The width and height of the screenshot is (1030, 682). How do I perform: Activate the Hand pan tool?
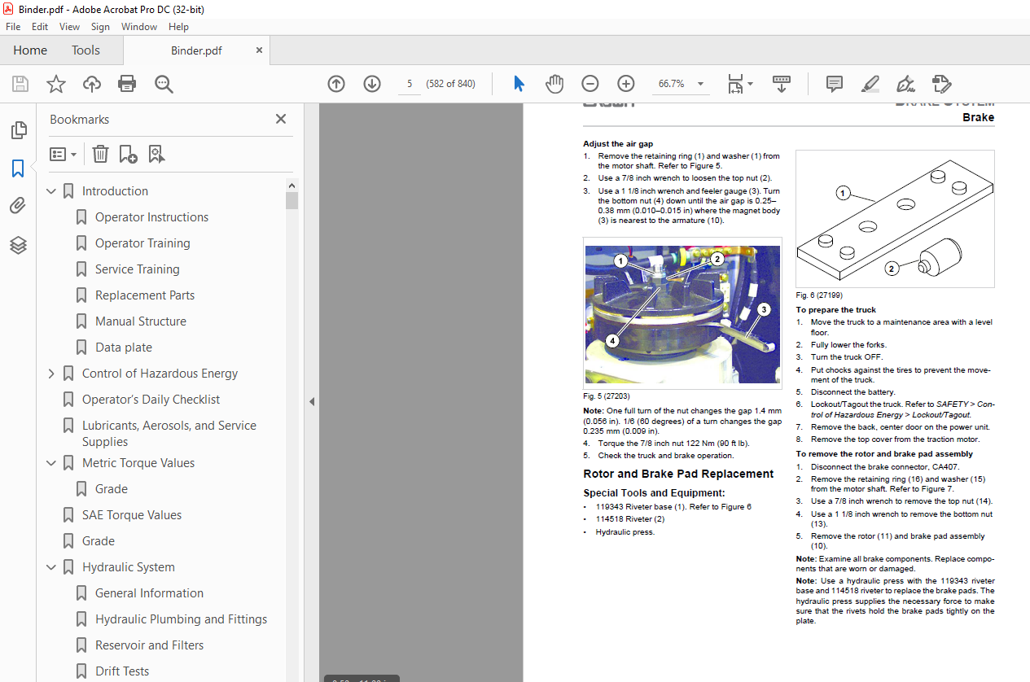(x=554, y=84)
